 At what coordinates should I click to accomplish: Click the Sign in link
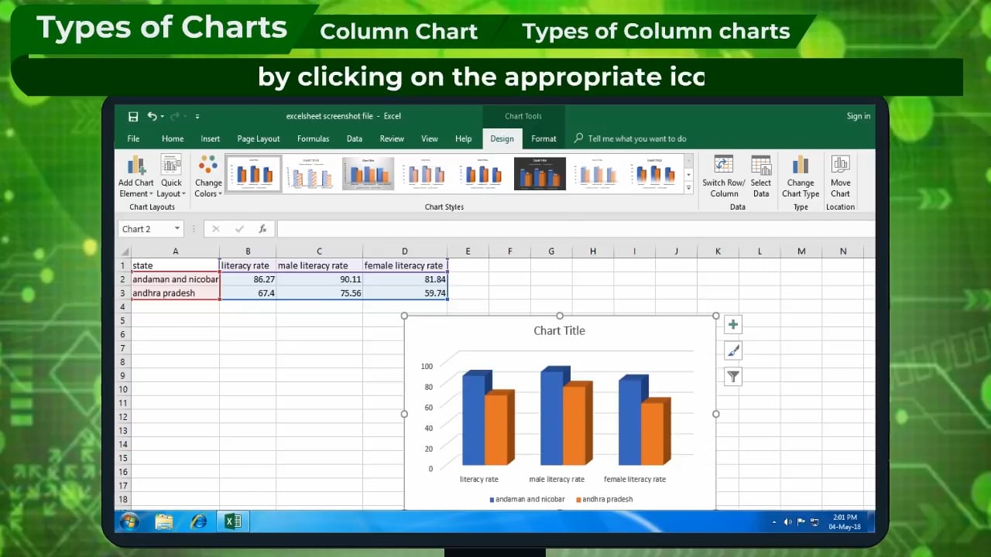pos(859,116)
